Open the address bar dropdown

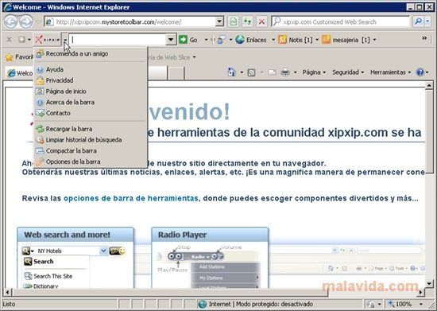click(x=219, y=21)
